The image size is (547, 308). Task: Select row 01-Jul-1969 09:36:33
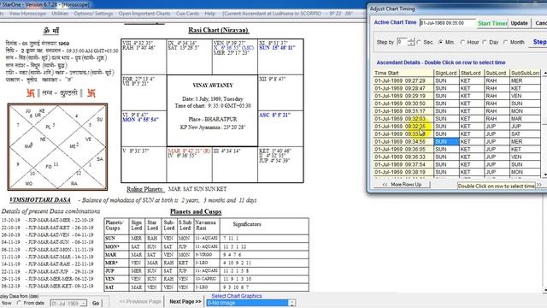coord(457,157)
